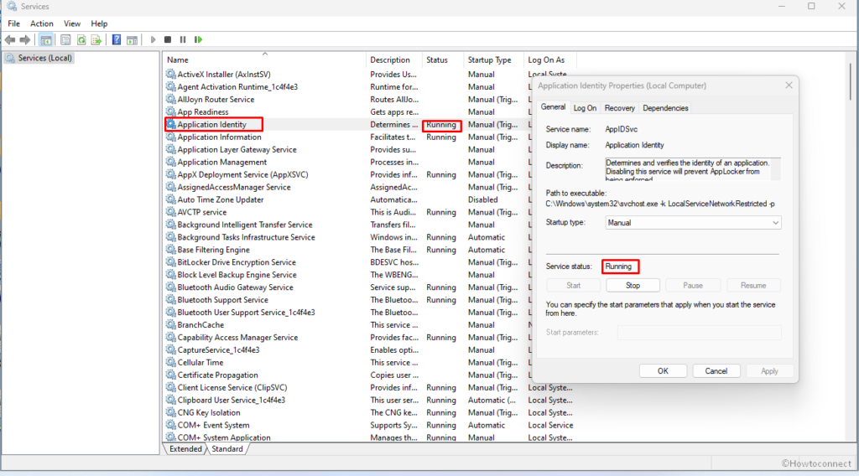859x476 pixels.
Task: Click the gear icon beside AVCTP service
Action: [171, 212]
